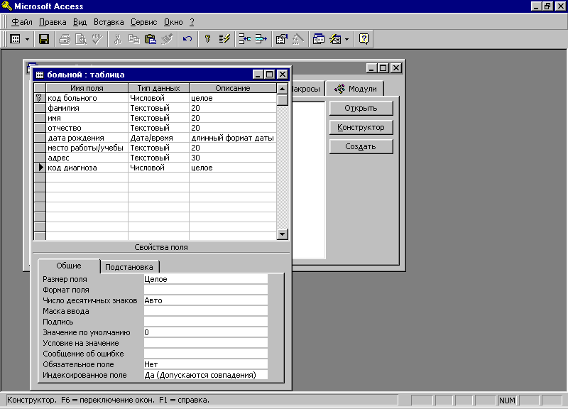This screenshot has height=409, width=568.
Task: Click the Microsoft Access key title icon
Action: pyautogui.click(x=7, y=6)
